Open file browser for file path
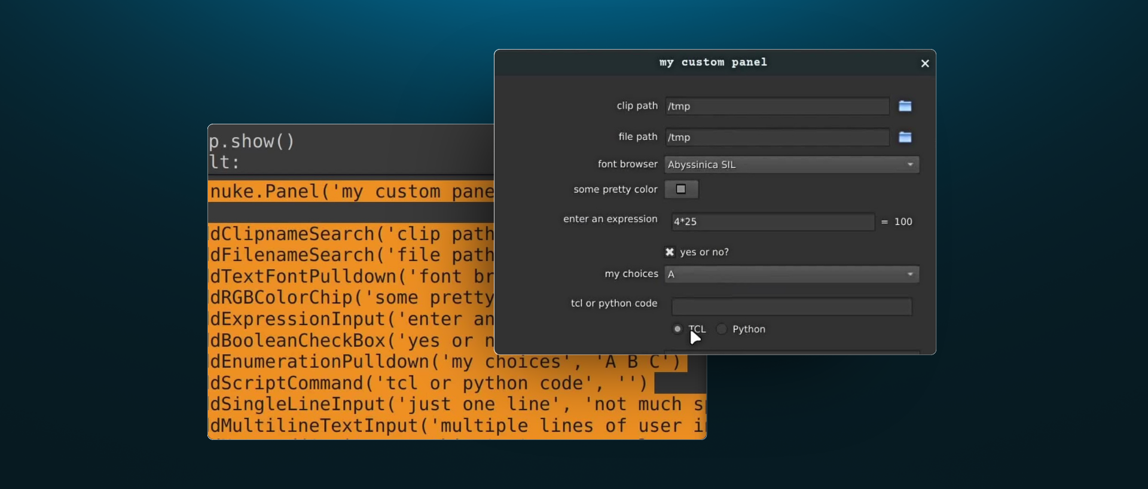This screenshot has width=1148, height=489. click(905, 137)
